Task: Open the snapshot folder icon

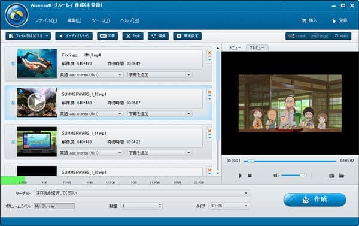Action: pos(342,176)
